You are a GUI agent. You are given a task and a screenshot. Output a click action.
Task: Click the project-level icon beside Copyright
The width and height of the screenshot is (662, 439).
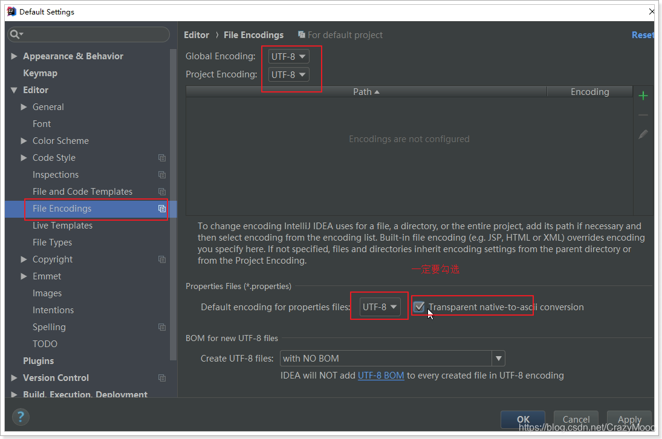tap(161, 259)
